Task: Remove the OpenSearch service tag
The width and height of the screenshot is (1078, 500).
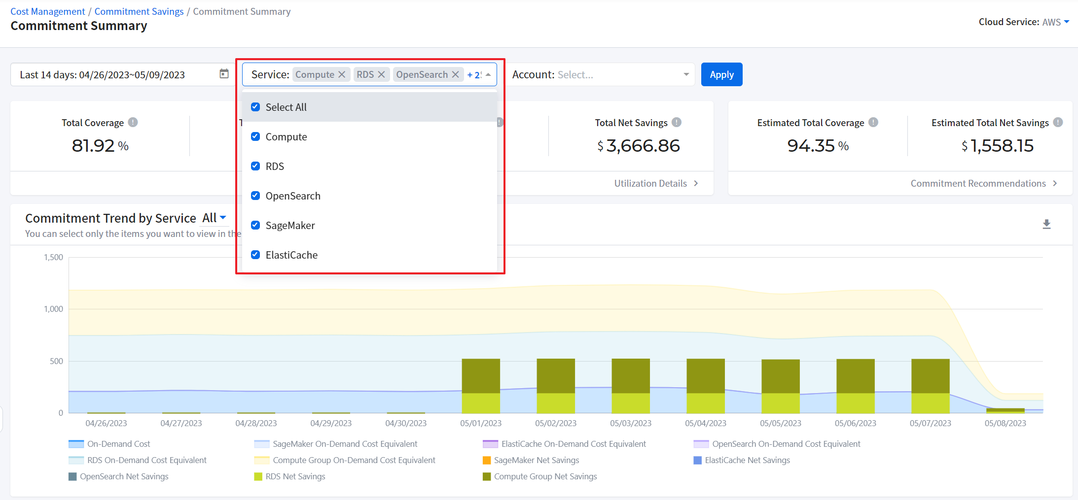Action: coord(455,74)
